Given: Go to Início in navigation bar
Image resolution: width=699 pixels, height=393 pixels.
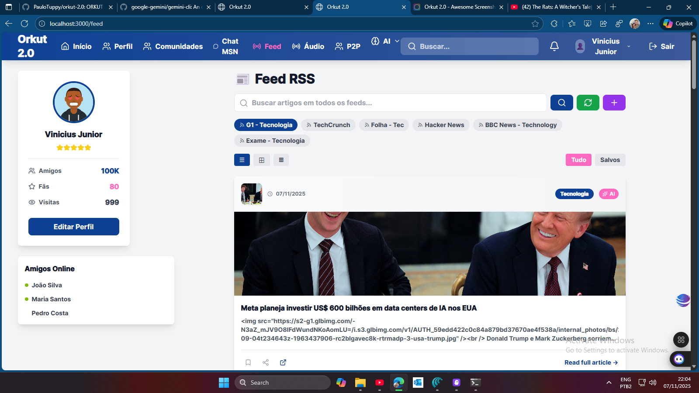Looking at the screenshot, I should [x=76, y=46].
